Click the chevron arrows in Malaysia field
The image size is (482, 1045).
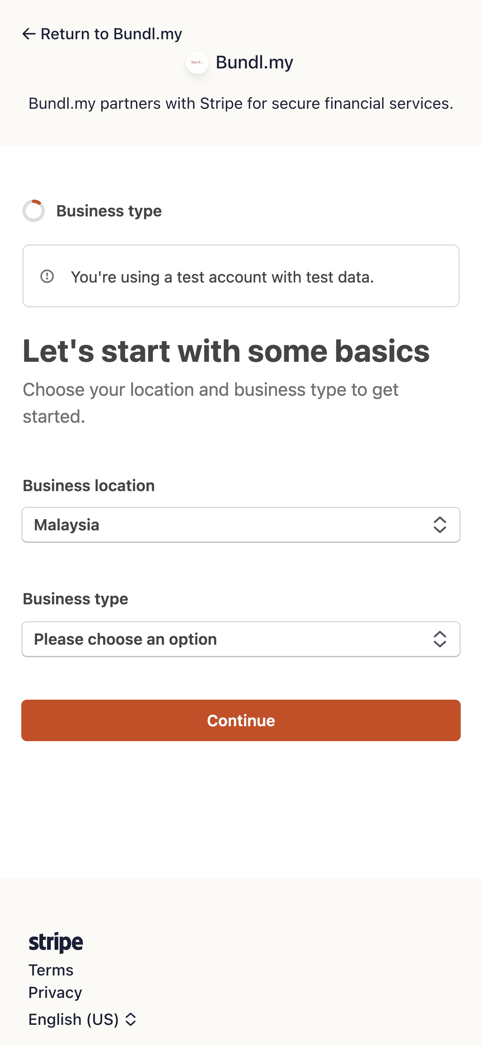tap(440, 525)
